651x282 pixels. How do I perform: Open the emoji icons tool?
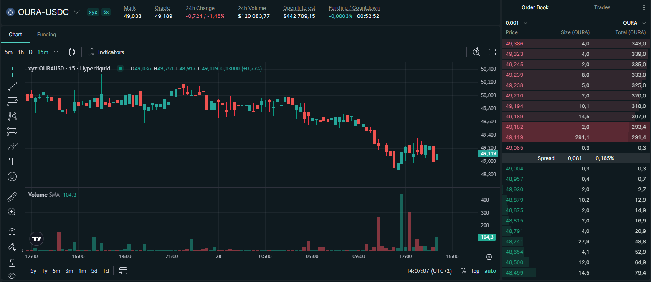12,177
